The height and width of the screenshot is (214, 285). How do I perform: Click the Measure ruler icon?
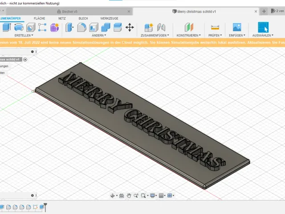(x=215, y=28)
